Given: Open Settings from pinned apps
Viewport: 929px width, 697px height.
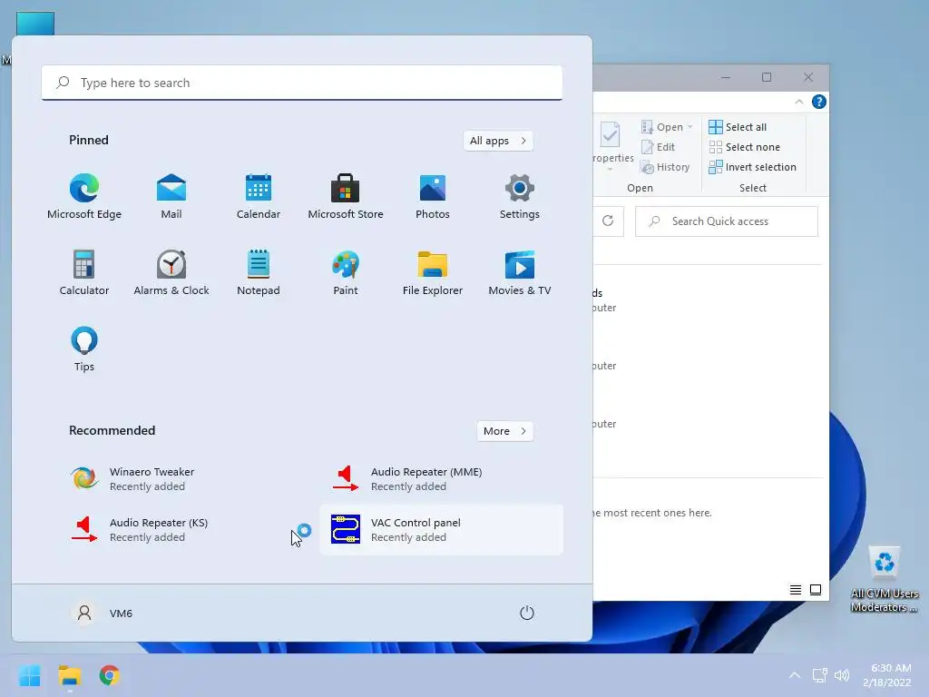Looking at the screenshot, I should pos(520,197).
